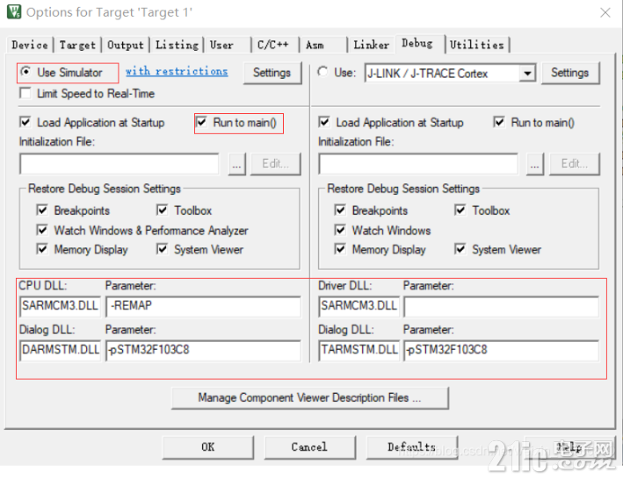Viewport: 623px width, 478px height.
Task: Switch to the Device tab
Action: 30,45
